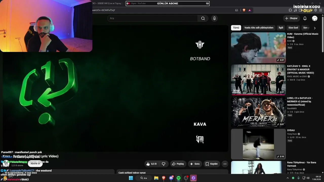Select the Tümü filter chip
The image size is (324, 182).
236,28
